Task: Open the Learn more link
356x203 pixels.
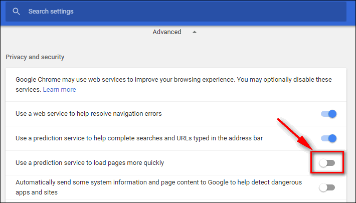Action: click(60, 90)
